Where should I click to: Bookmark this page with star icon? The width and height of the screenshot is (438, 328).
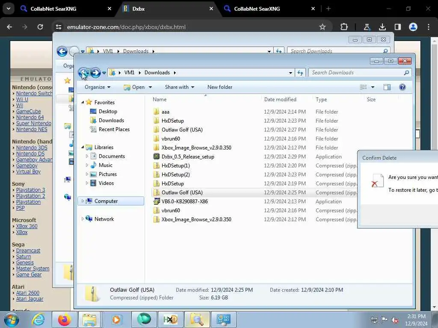coord(323,27)
